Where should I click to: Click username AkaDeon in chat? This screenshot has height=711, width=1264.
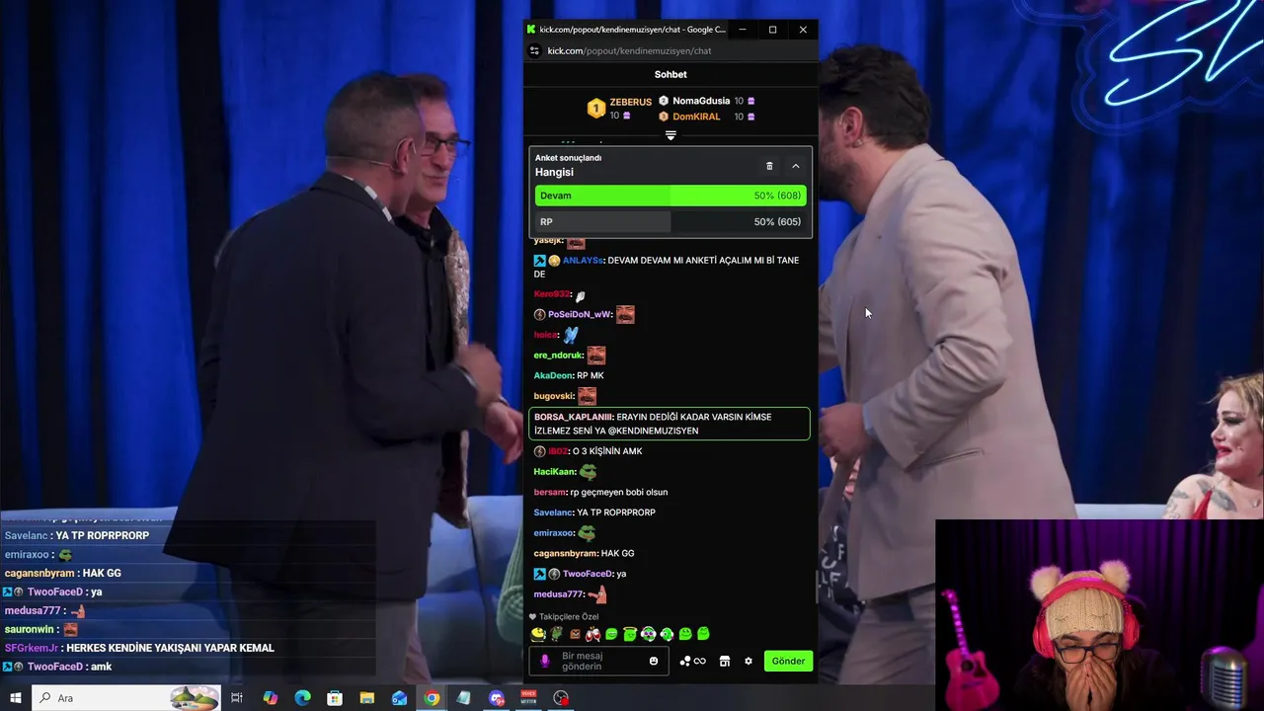pyautogui.click(x=553, y=375)
